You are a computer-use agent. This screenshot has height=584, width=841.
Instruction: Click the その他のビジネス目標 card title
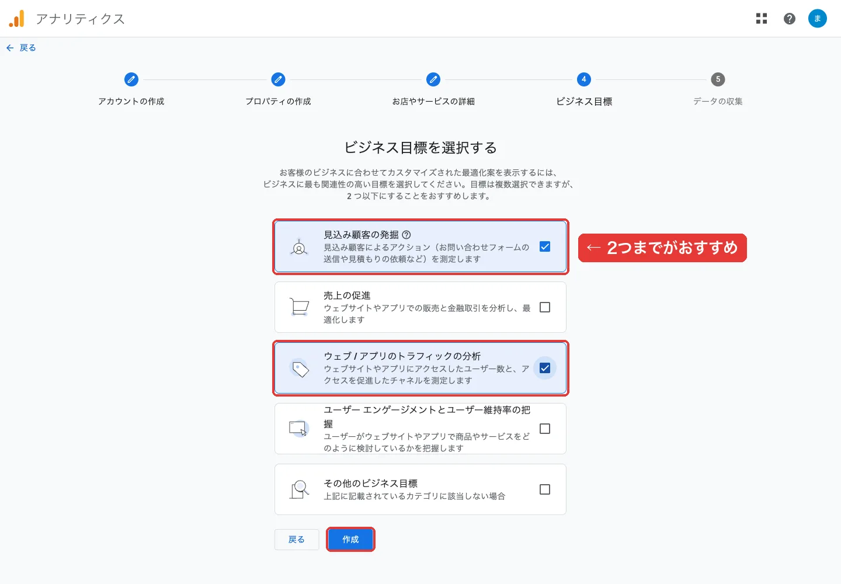[x=370, y=484]
